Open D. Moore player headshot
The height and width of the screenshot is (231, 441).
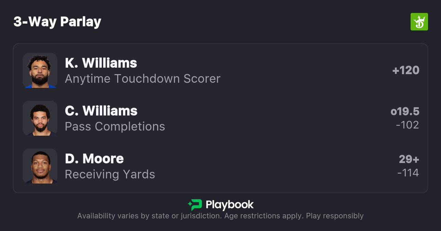[40, 166]
